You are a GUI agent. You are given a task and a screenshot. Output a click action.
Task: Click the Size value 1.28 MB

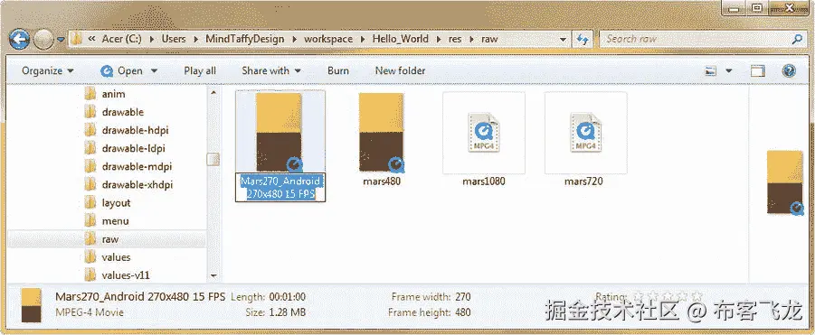click(287, 312)
